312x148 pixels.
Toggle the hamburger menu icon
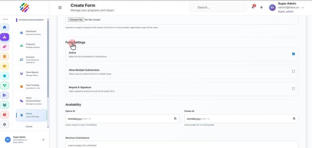coord(60,8)
